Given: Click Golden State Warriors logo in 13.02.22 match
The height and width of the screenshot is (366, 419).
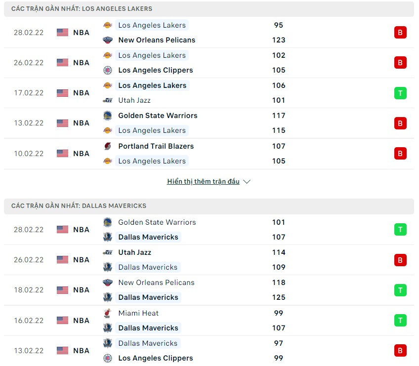Looking at the screenshot, I should point(107,116).
